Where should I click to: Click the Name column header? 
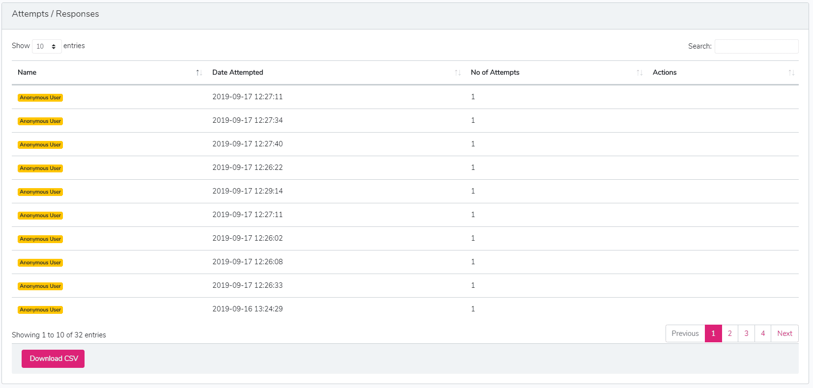(27, 72)
